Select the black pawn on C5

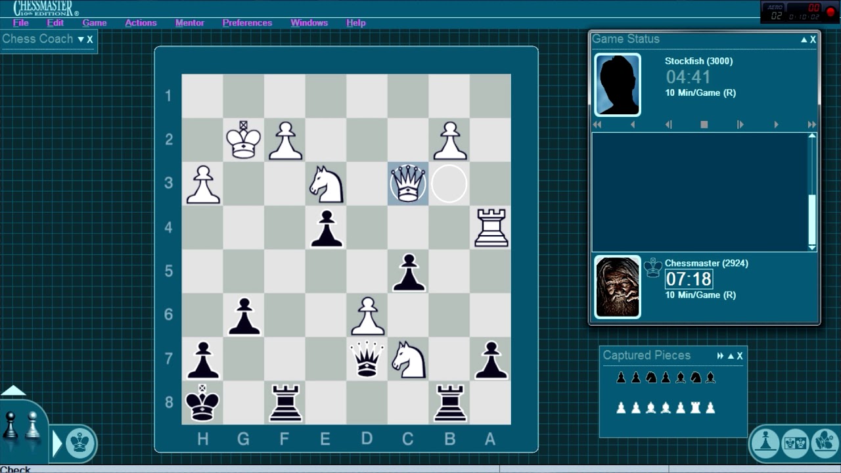click(409, 272)
